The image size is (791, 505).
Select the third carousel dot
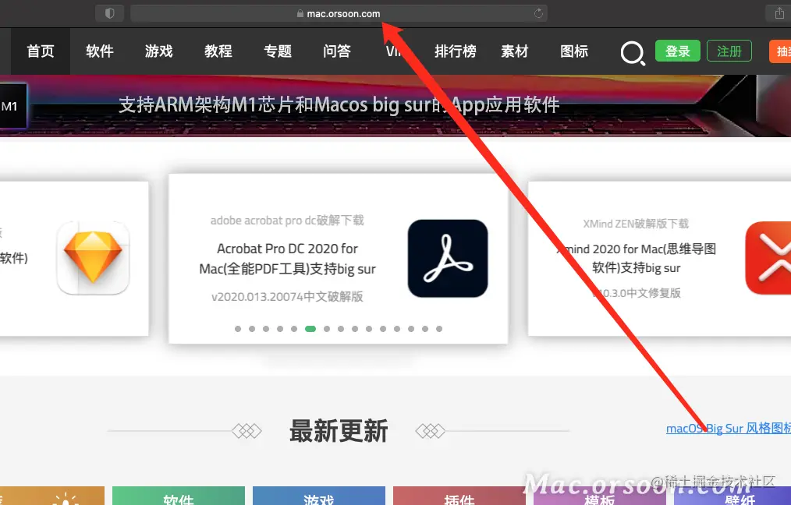click(x=266, y=329)
